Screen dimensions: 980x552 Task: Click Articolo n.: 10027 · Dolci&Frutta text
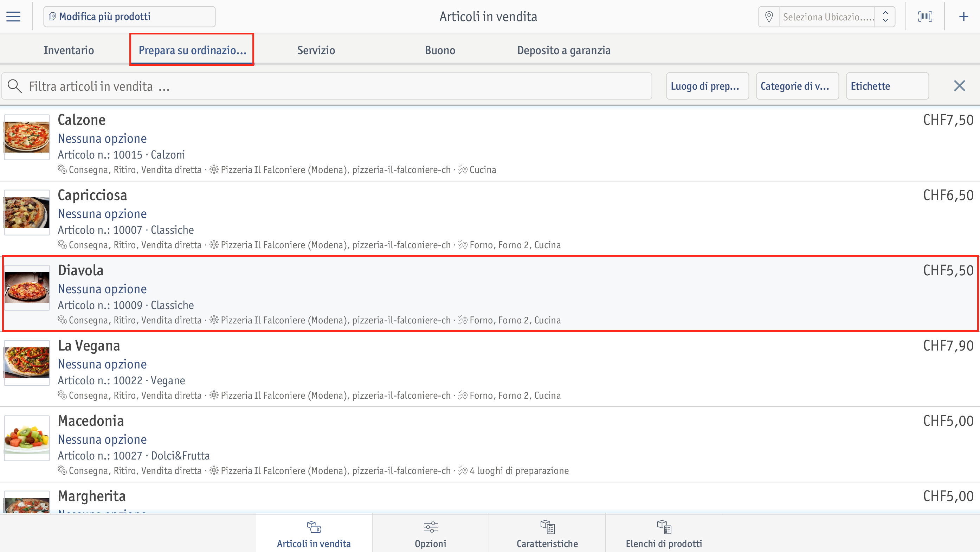pos(134,456)
